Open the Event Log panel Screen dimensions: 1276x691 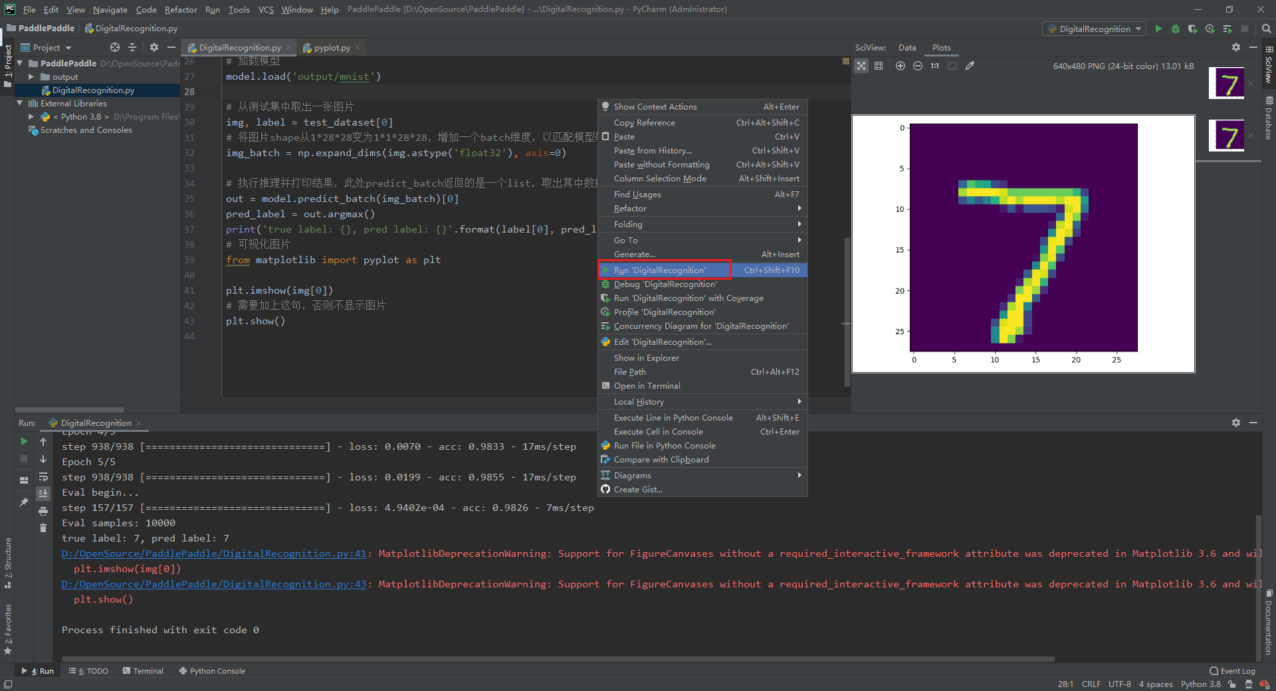tap(1232, 671)
